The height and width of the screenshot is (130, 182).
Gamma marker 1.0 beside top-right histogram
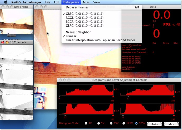pyautogui.click(x=175, y=92)
